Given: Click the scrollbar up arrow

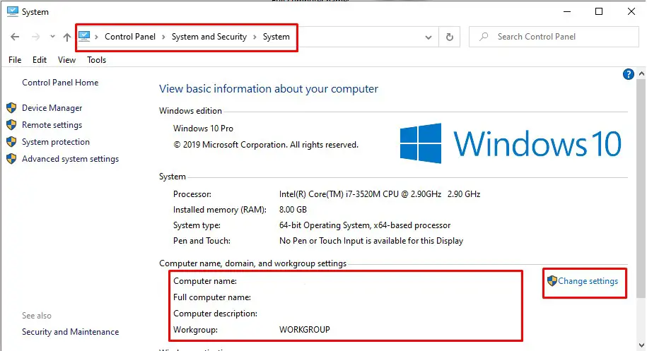Looking at the screenshot, I should click(x=641, y=73).
